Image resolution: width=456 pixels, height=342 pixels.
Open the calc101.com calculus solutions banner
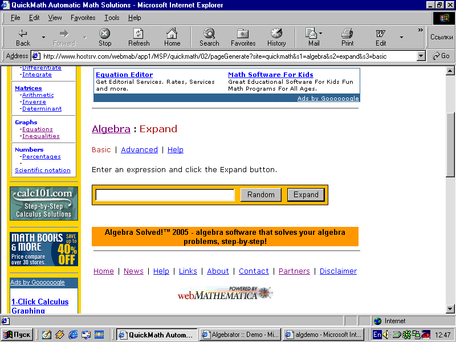pos(44,203)
